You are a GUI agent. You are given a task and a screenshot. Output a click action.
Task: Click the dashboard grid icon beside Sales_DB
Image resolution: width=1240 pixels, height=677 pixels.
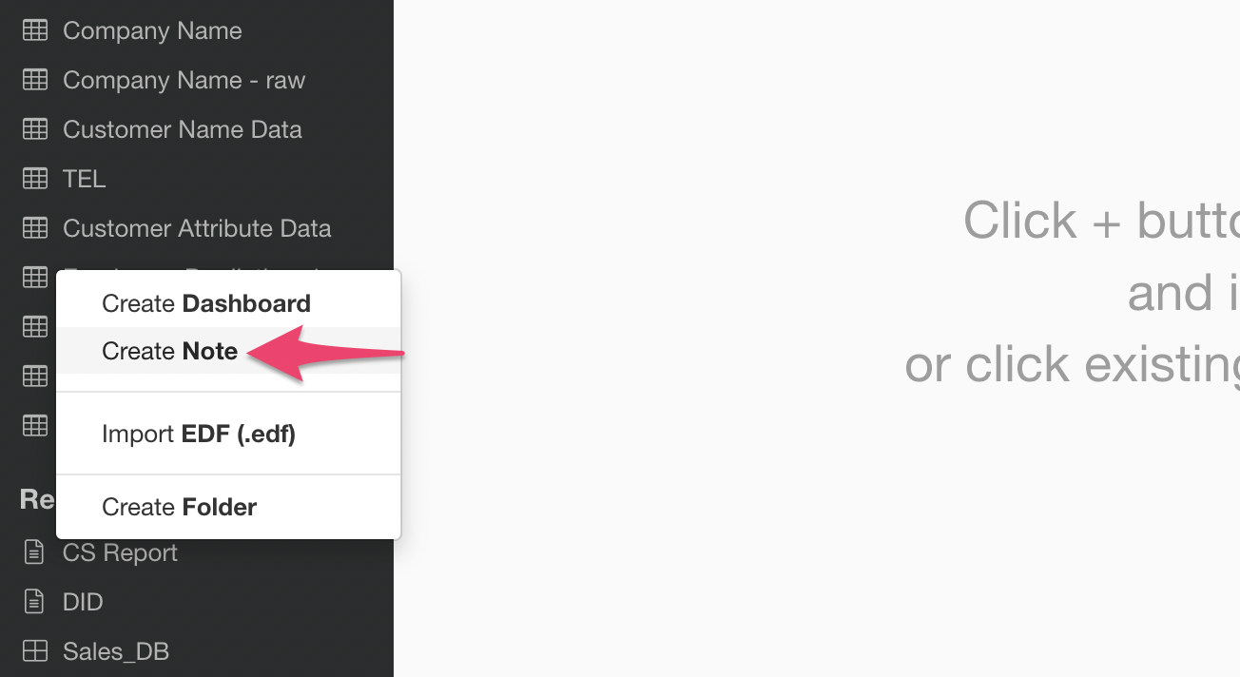point(34,651)
